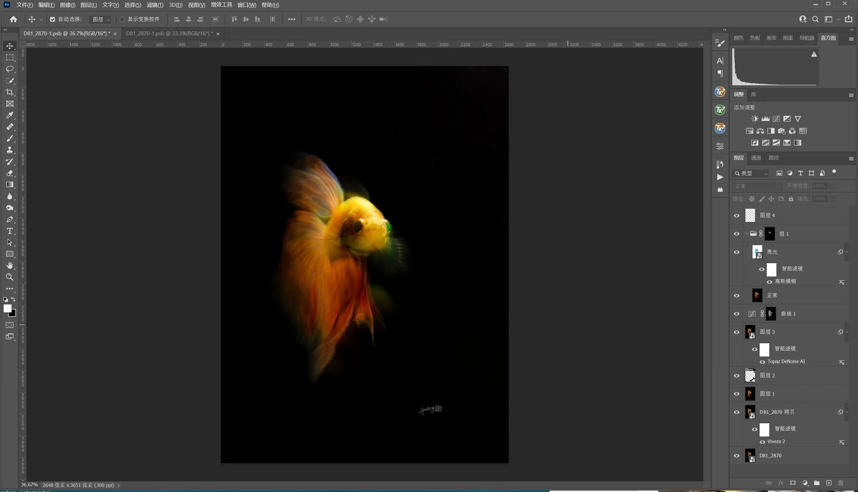
Task: Open the 滤镜 menu
Action: tap(155, 5)
